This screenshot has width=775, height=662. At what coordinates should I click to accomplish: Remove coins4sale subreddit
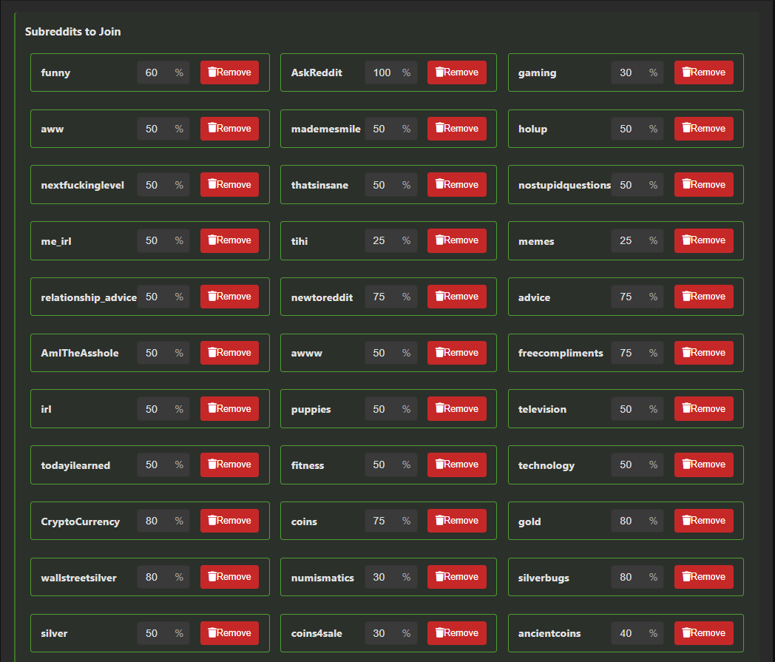click(x=457, y=633)
